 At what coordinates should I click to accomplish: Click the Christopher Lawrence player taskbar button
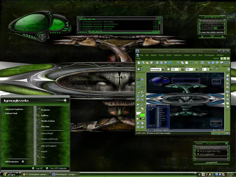tap(36, 174)
